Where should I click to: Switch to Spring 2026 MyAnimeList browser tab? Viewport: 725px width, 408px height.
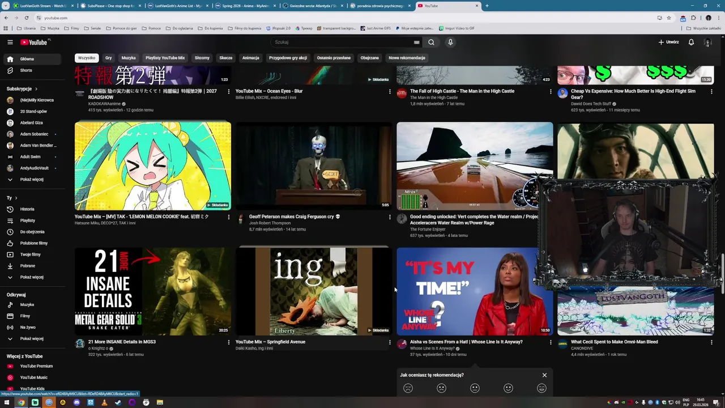(x=245, y=6)
